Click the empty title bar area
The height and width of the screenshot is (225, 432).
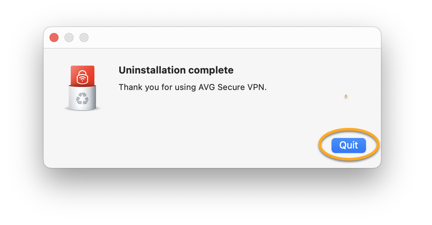coord(225,37)
